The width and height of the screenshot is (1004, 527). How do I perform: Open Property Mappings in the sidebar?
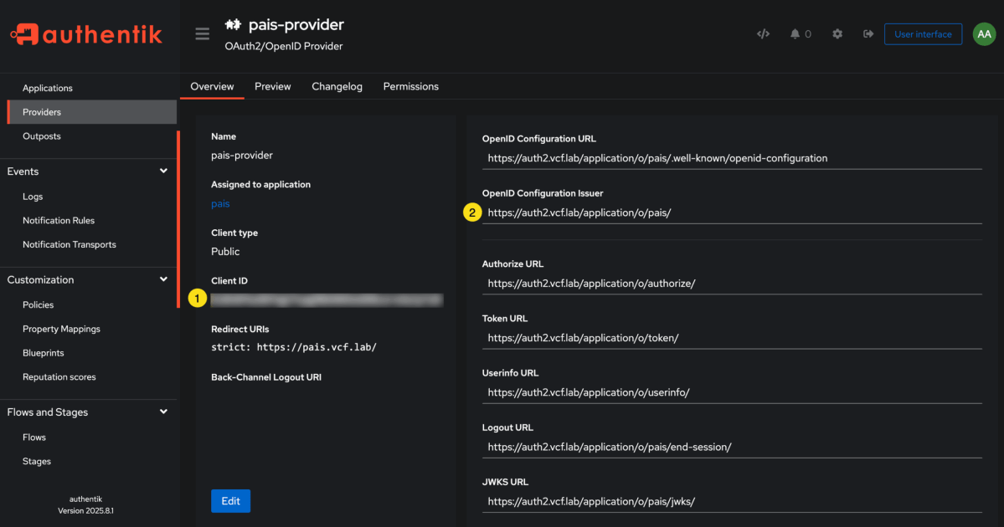pos(61,329)
